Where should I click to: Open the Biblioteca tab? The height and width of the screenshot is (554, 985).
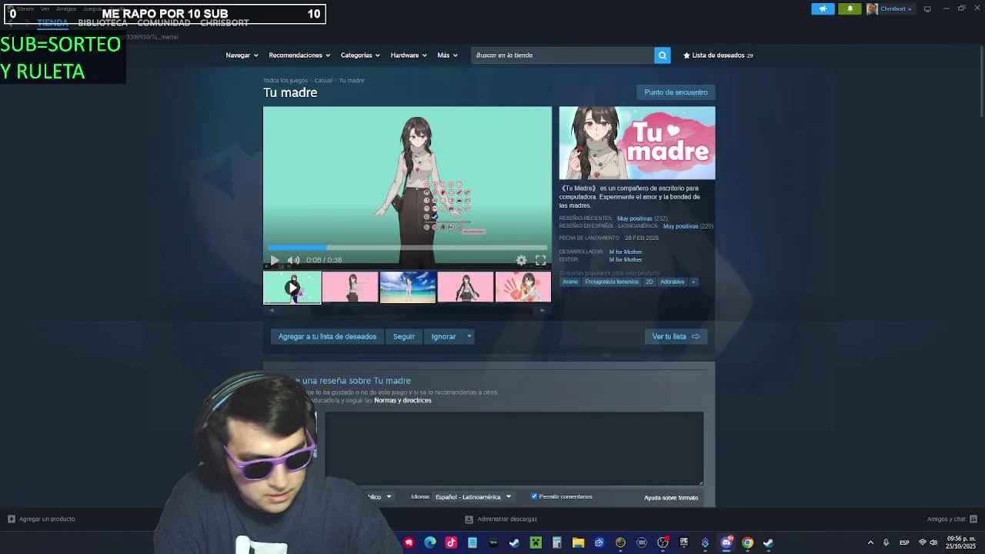102,23
